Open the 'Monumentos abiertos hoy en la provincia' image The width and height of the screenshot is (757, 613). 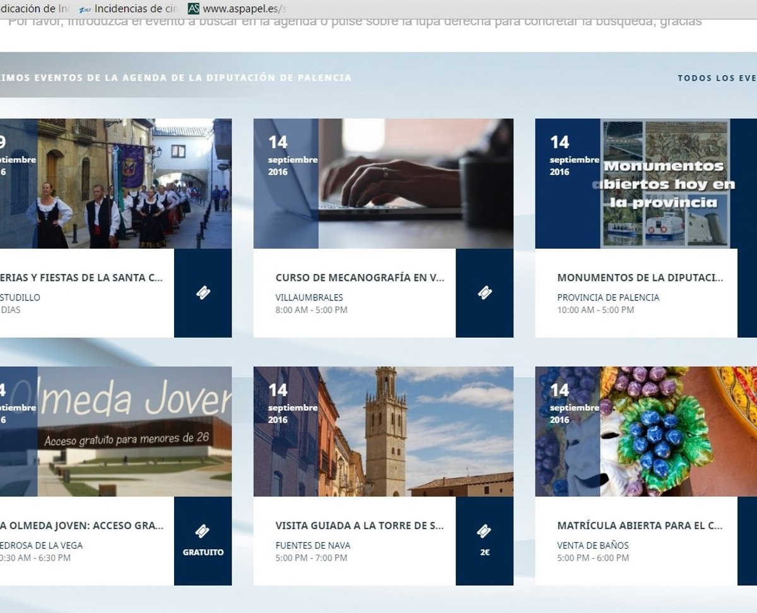coord(665,184)
